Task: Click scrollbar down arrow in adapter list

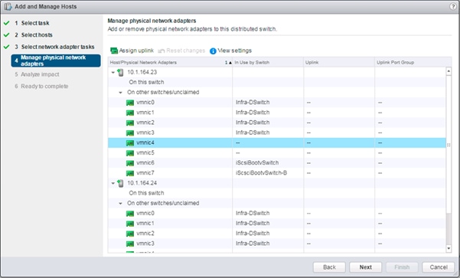Action: click(449, 248)
